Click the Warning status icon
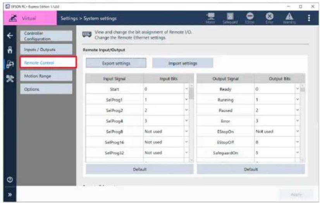This screenshot has width=320, height=203. point(289,18)
